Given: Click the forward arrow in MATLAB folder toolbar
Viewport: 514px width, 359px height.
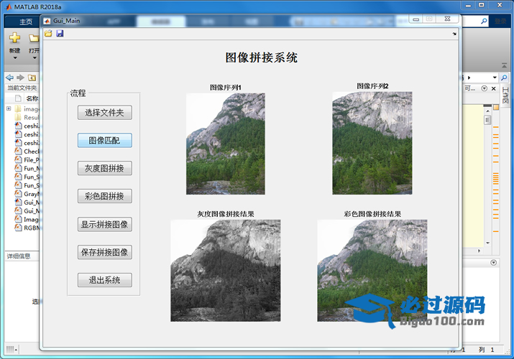Looking at the screenshot, I should pos(21,78).
